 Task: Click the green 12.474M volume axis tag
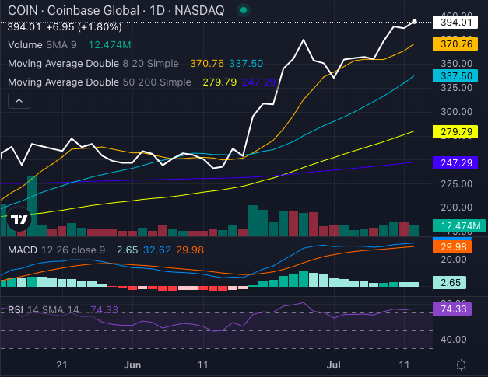click(x=459, y=225)
